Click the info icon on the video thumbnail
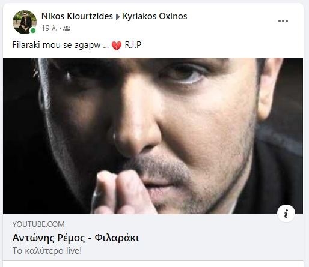The width and height of the screenshot is (309, 267). tap(286, 214)
